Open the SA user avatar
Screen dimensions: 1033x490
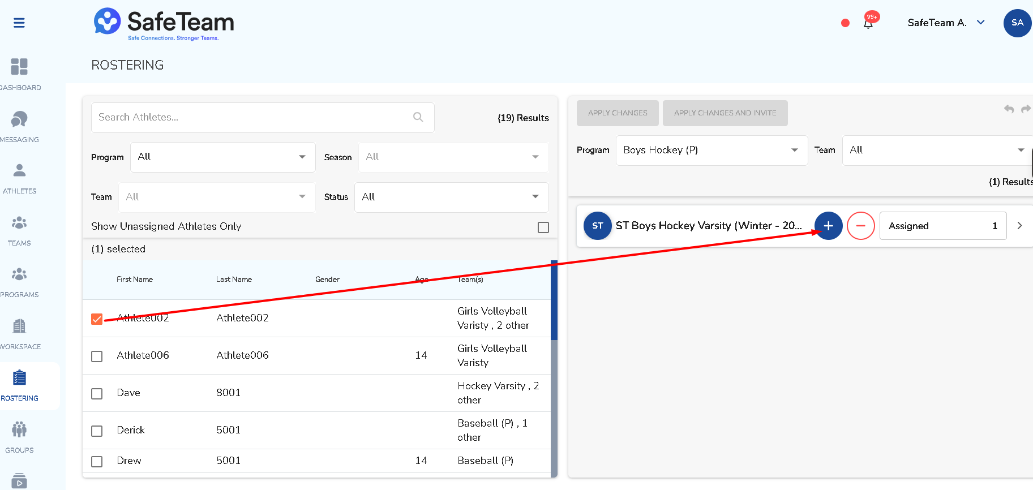tap(1017, 23)
